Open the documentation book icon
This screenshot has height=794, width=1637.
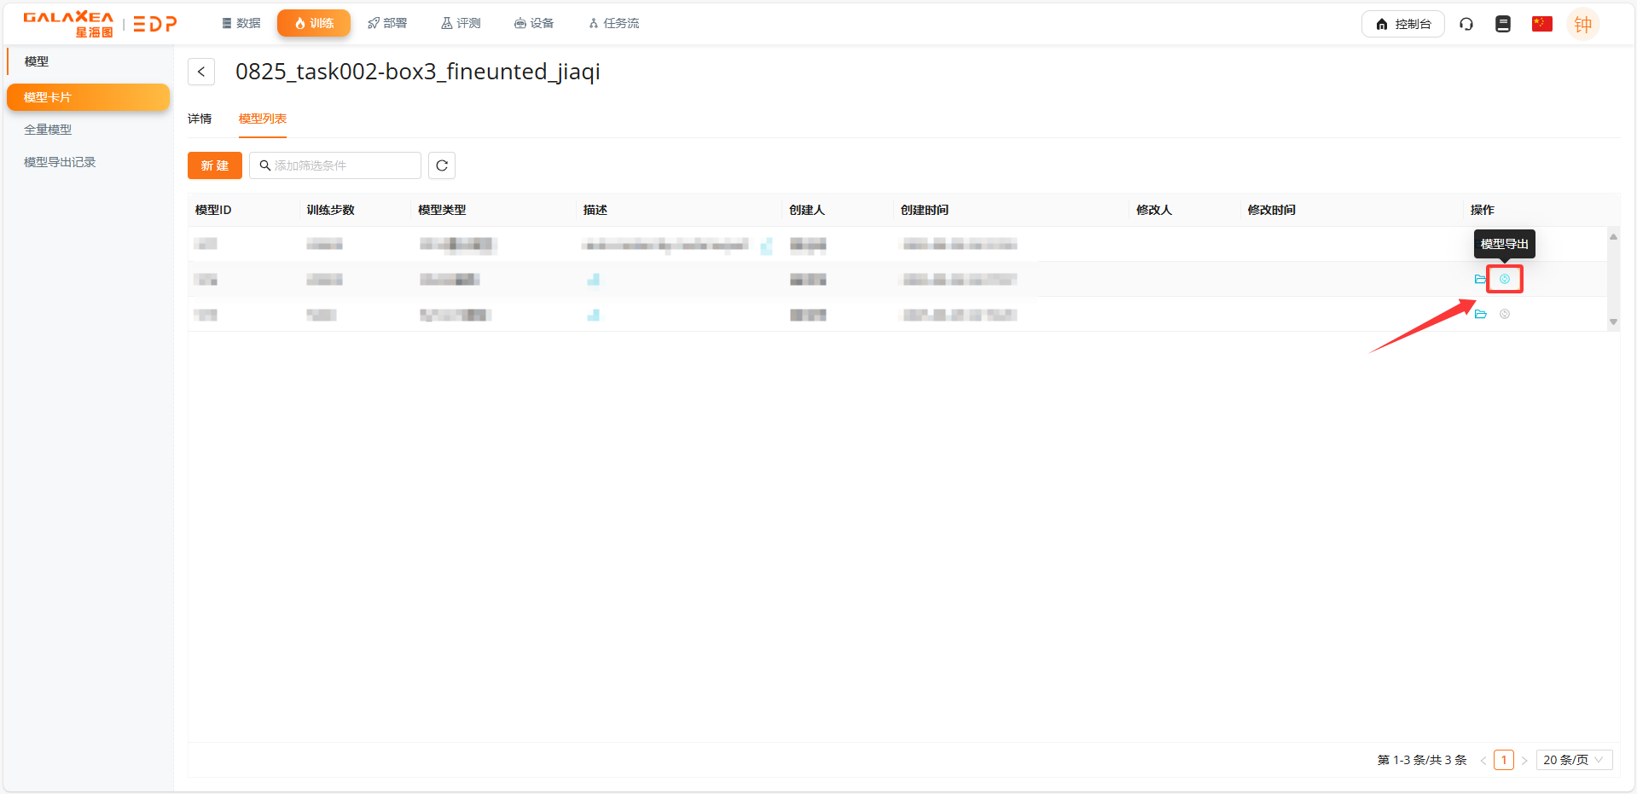[1502, 24]
